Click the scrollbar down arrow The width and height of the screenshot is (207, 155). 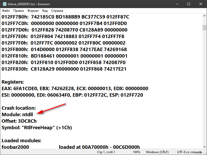coord(204,147)
